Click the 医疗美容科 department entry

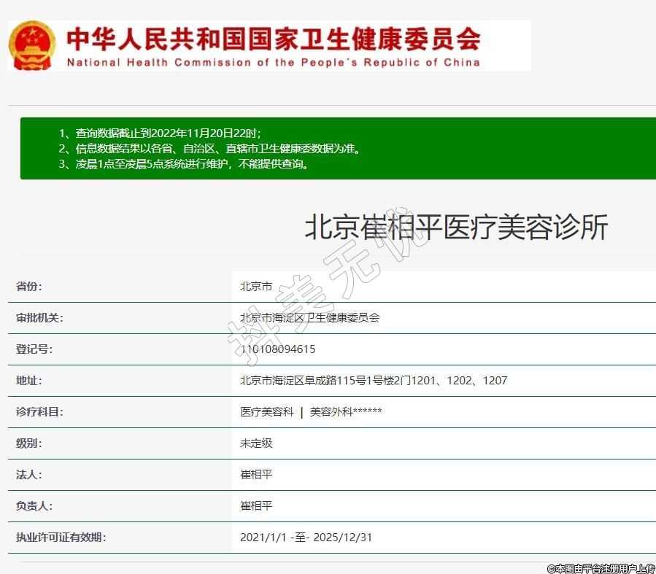pos(267,412)
